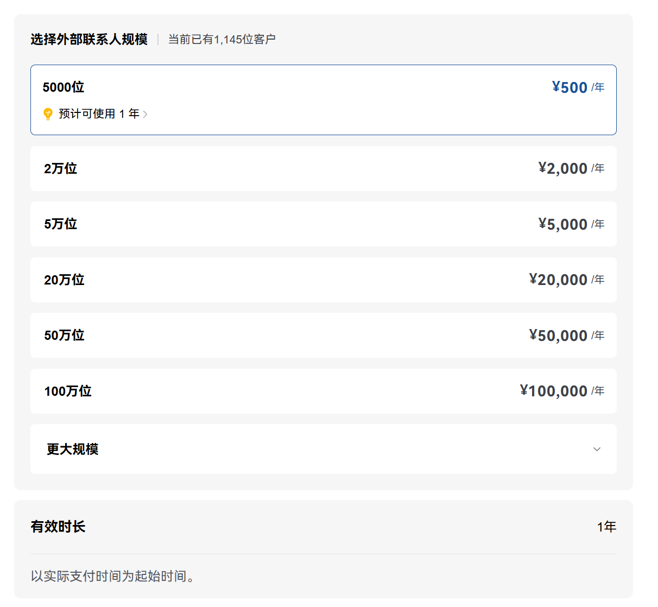The image size is (658, 607).
Task: Click the 1年 value beside 有效时长
Action: click(x=606, y=527)
